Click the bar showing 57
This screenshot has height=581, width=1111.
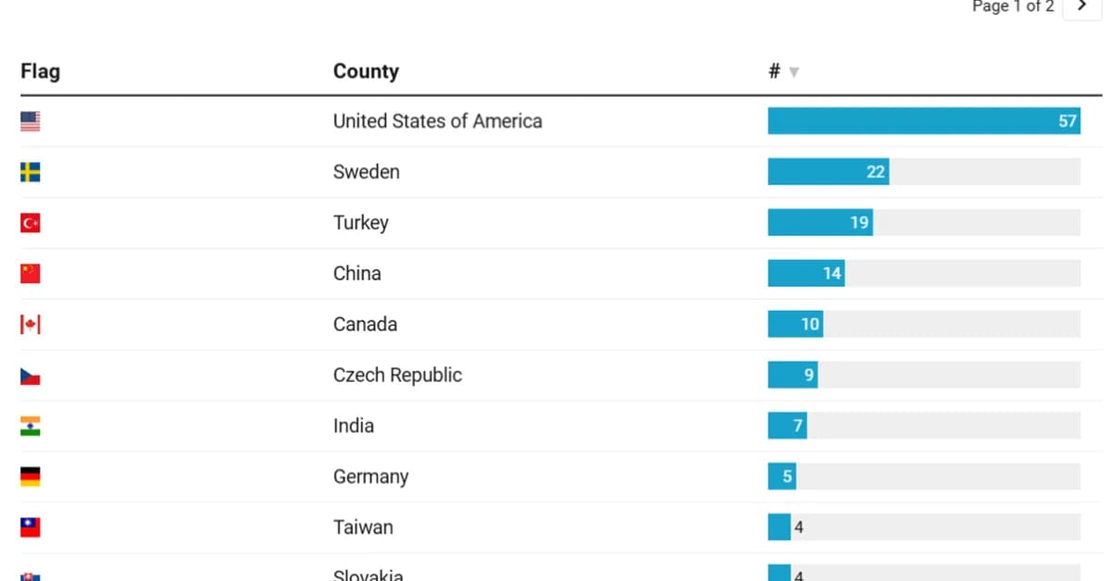(x=923, y=121)
